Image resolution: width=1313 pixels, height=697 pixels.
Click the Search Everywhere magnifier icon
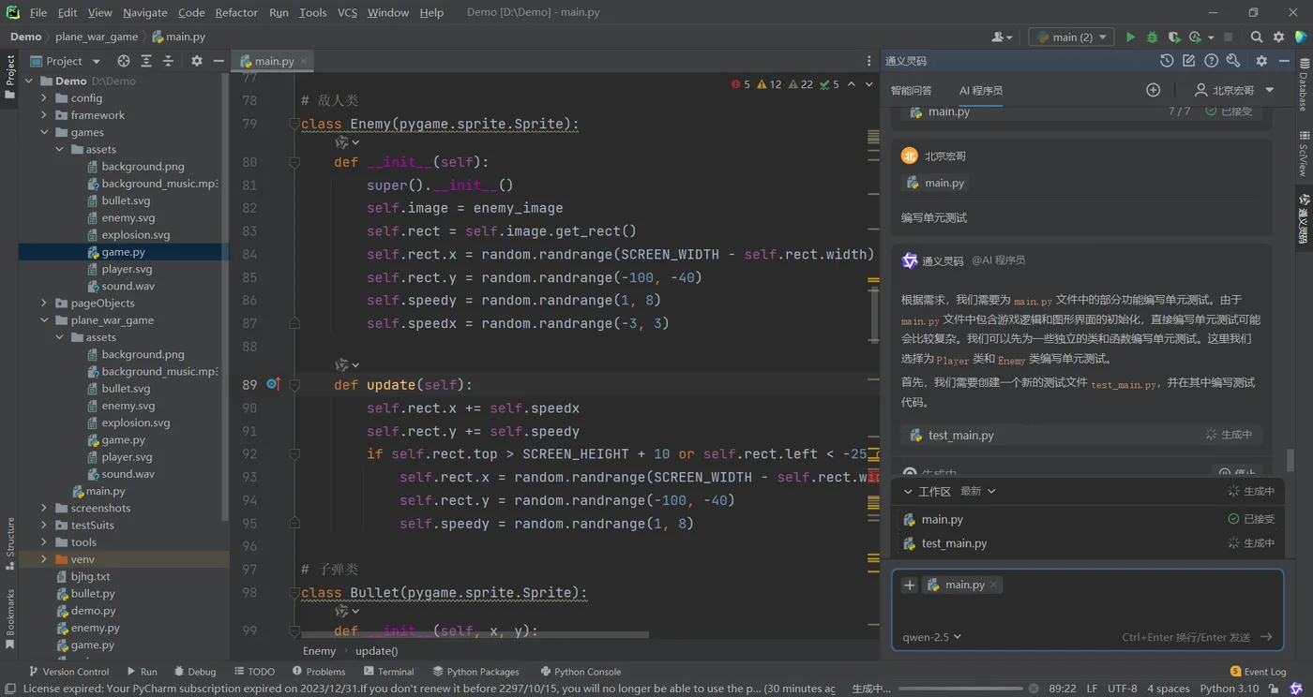pos(1256,37)
